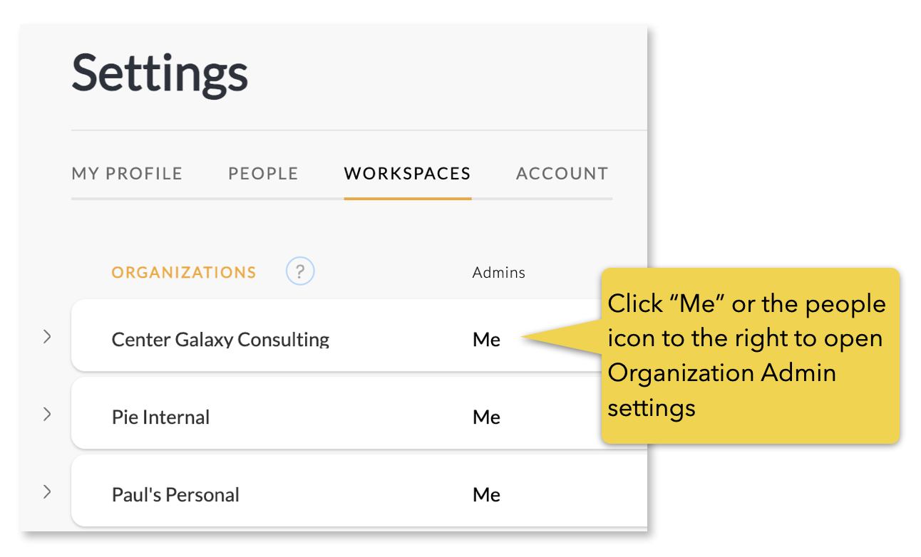Image resolution: width=921 pixels, height=557 pixels.
Task: Expand the Pie Internal organization chevron
Action: [47, 414]
